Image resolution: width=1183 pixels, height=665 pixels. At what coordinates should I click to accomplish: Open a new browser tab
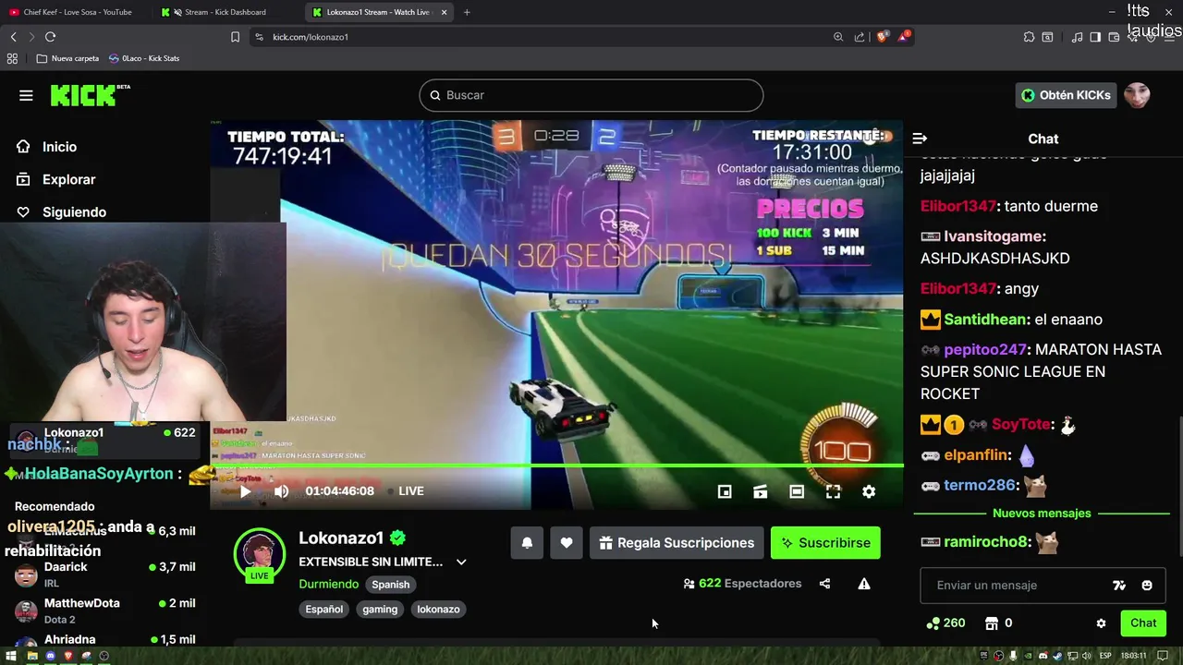coord(467,12)
